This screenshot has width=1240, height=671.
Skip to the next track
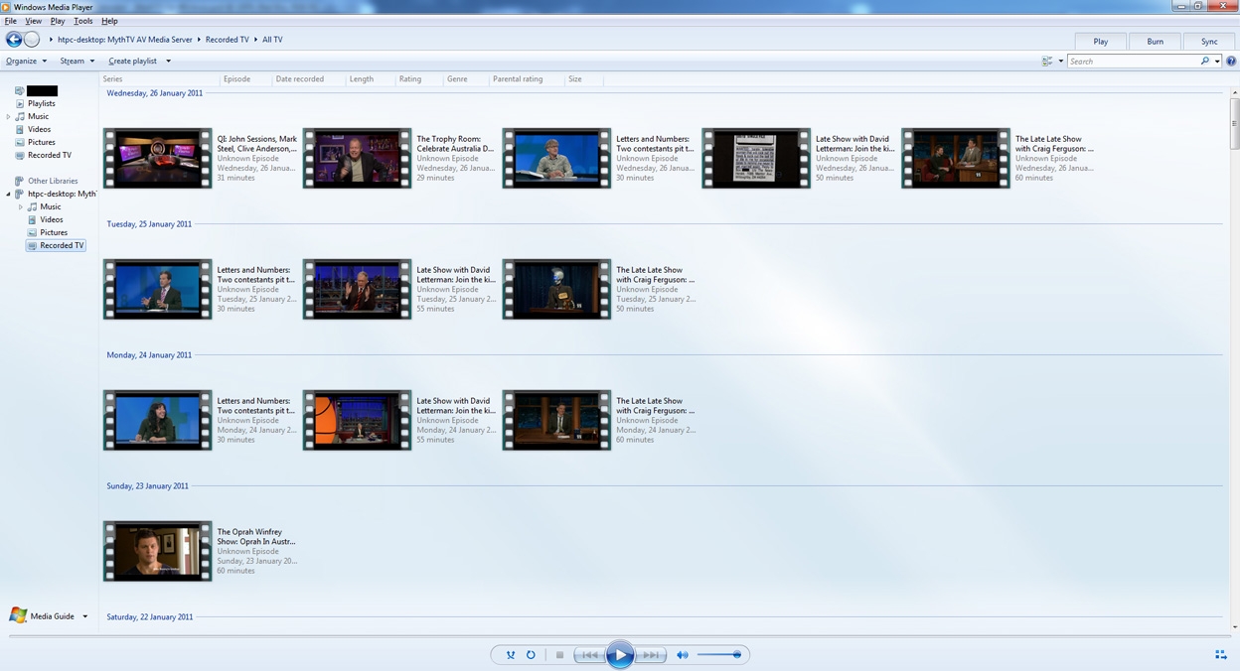pos(651,655)
